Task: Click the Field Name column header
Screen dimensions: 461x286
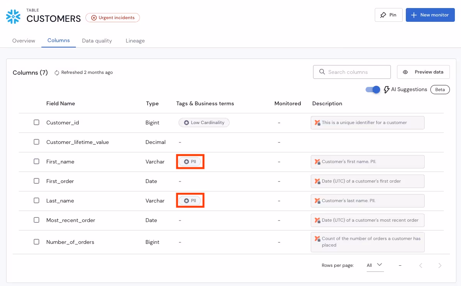Action: [61, 103]
